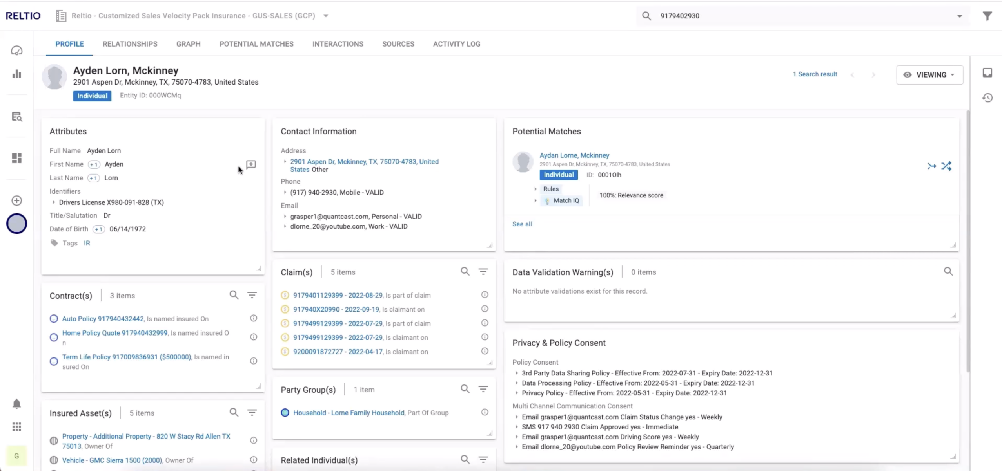Open the bar chart analytics sidebar icon
The image size is (1002, 471).
tap(16, 74)
